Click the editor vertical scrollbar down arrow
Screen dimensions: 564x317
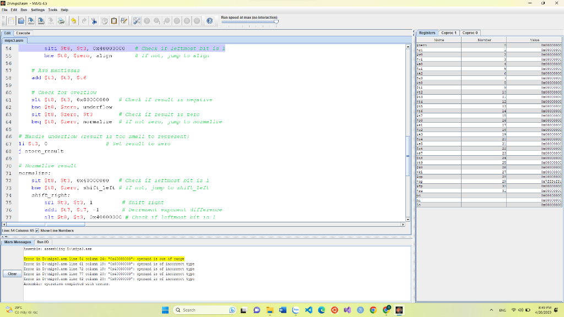pyautogui.click(x=408, y=219)
